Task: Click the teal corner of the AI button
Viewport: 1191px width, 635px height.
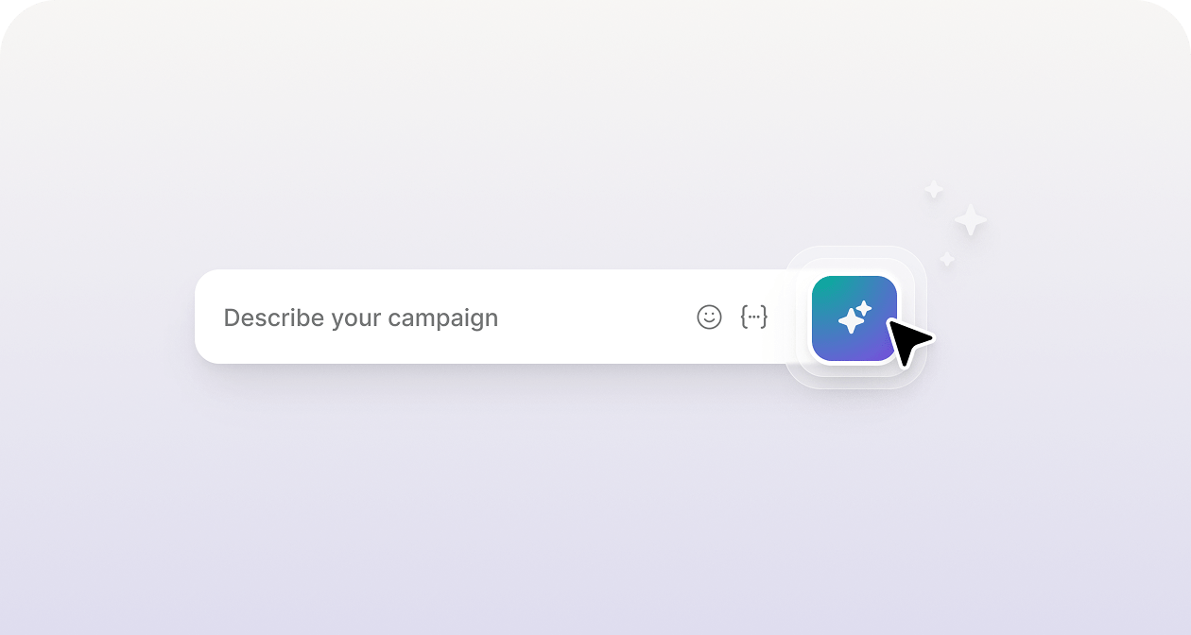Action: tap(824, 288)
